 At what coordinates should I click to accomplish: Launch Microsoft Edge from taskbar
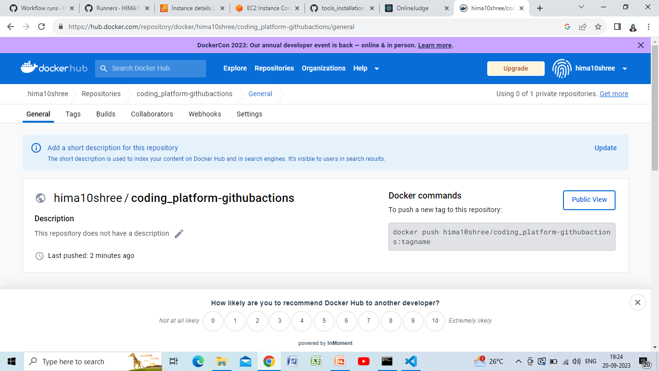point(198,361)
